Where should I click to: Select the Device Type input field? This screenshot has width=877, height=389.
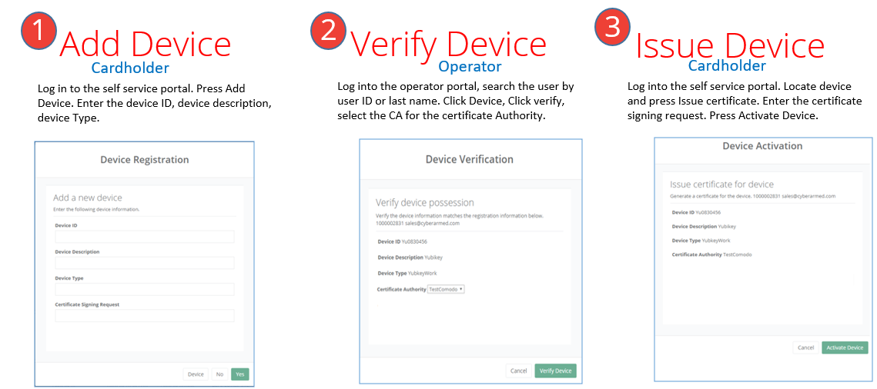(144, 289)
